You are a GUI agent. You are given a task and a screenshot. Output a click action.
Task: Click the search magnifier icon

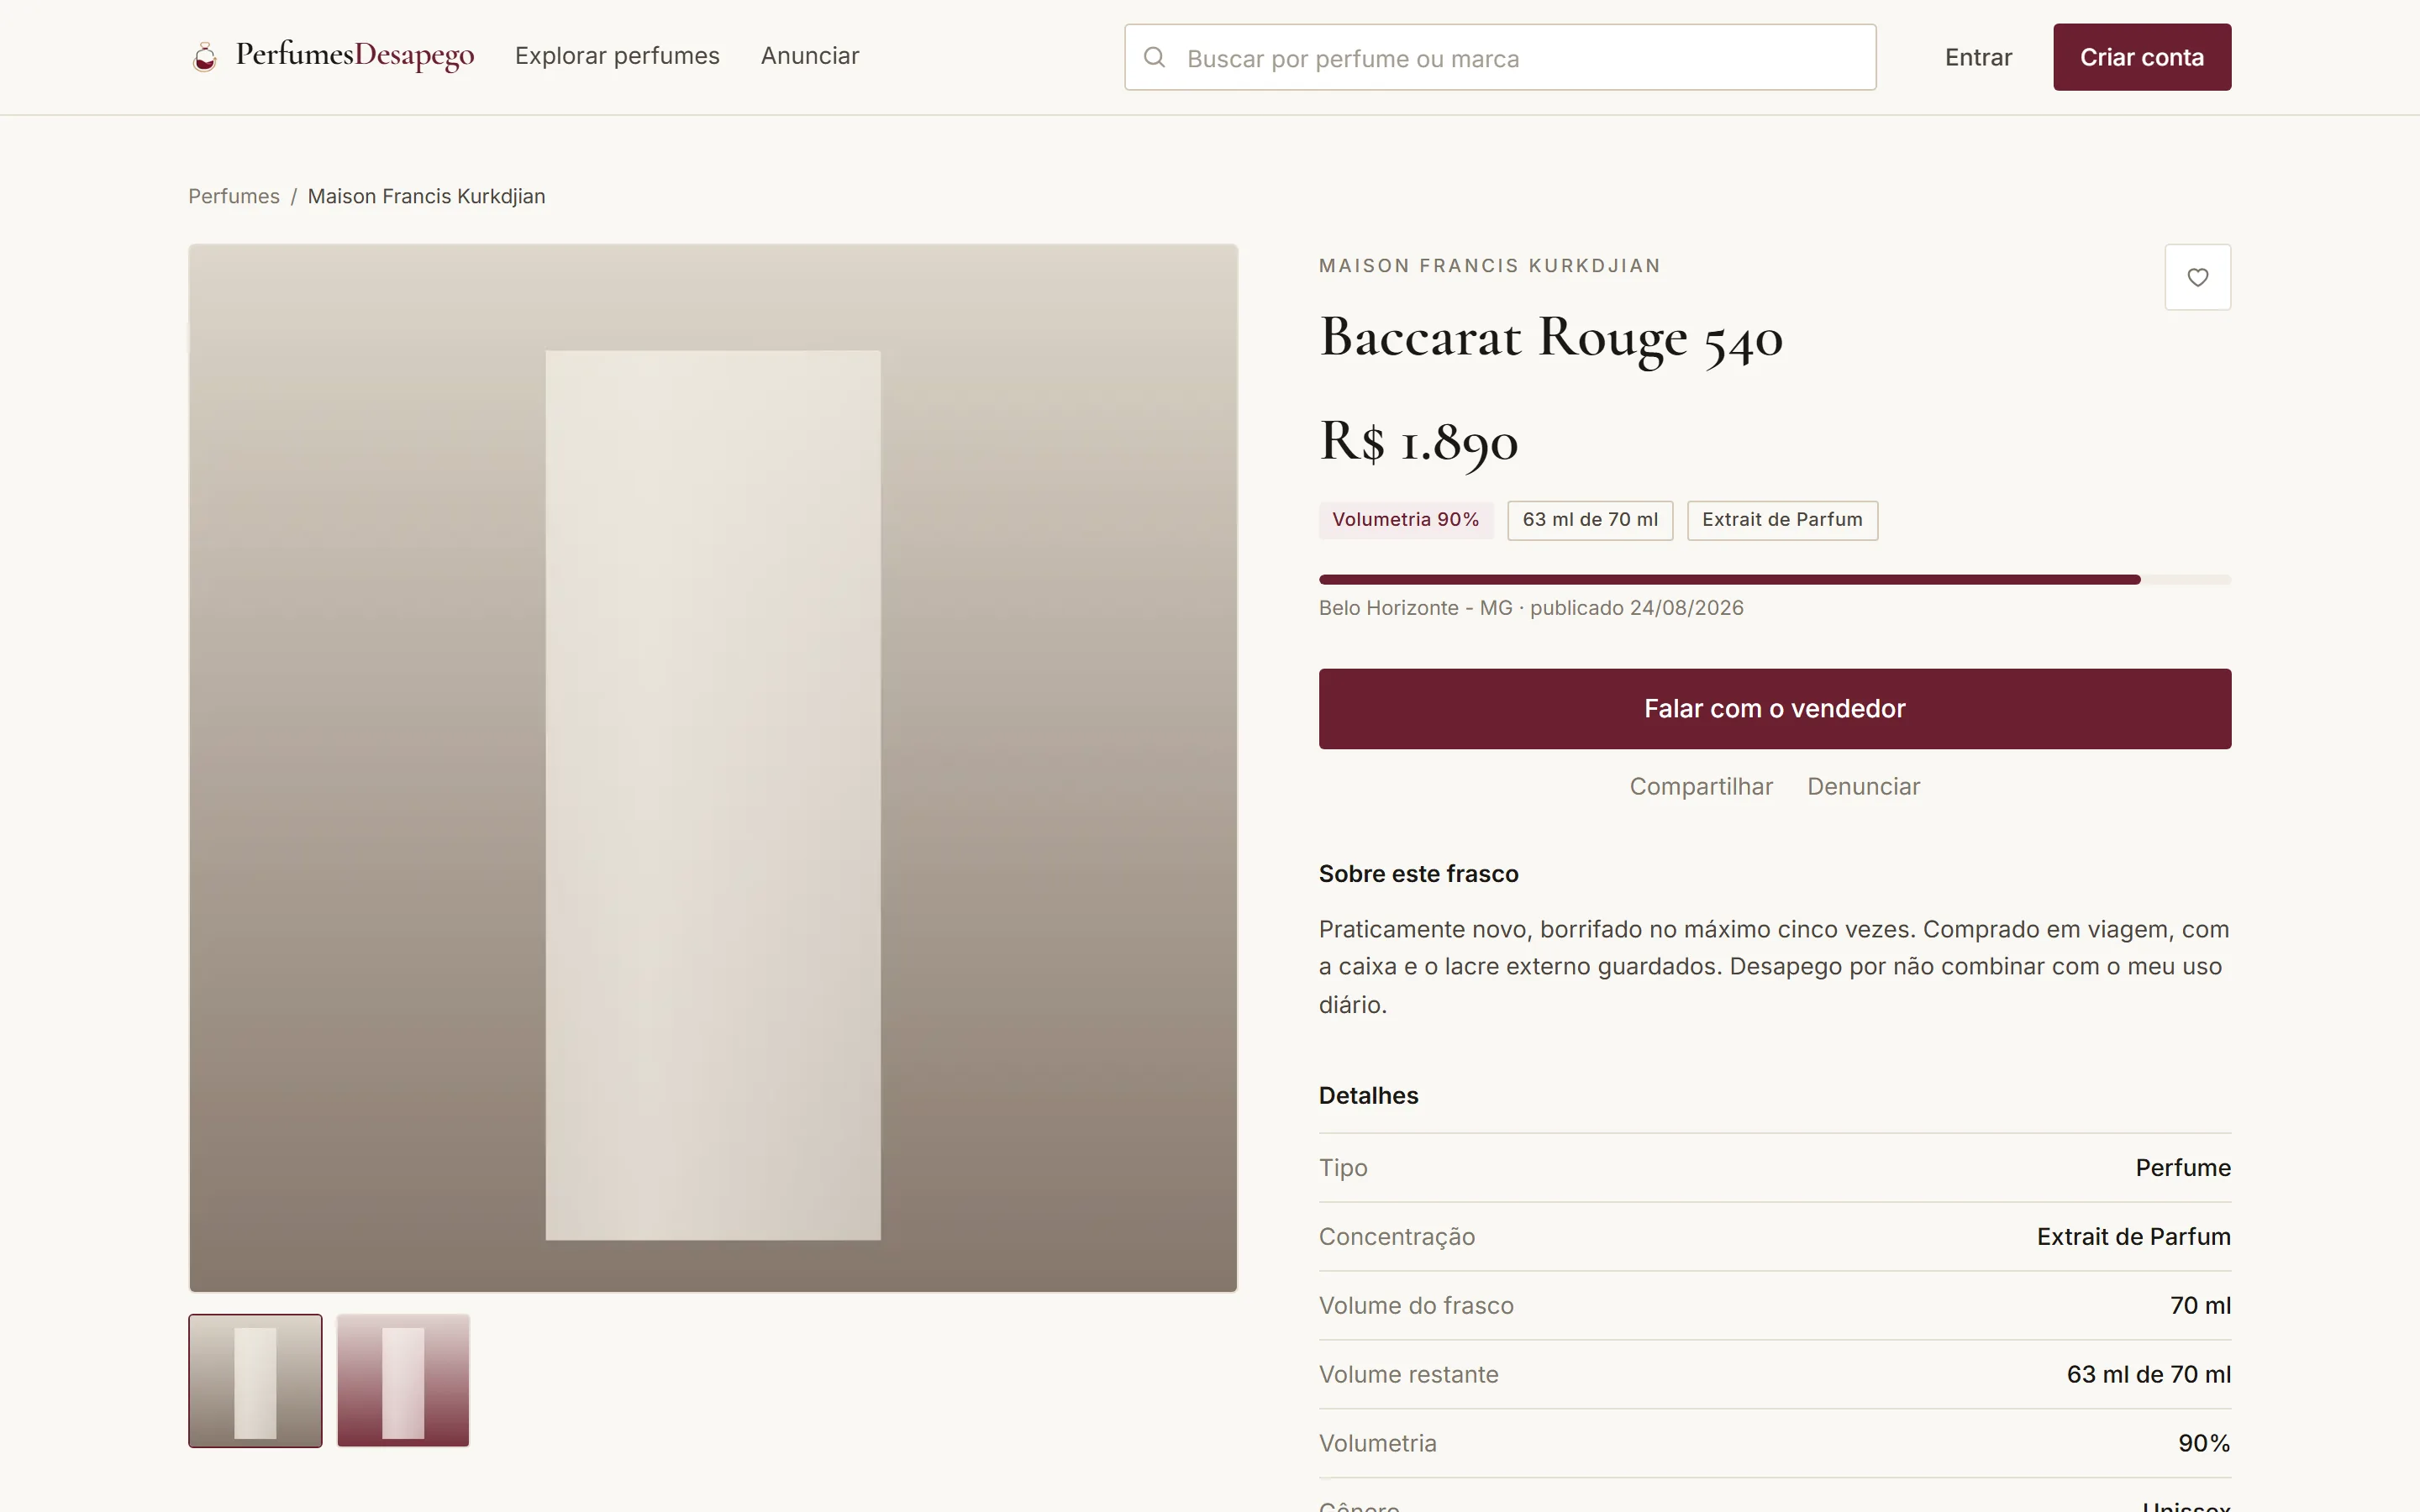coord(1154,57)
